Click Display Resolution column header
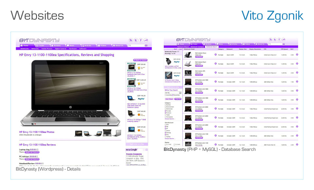Screen dimensions: 314x190 tap(255, 49)
